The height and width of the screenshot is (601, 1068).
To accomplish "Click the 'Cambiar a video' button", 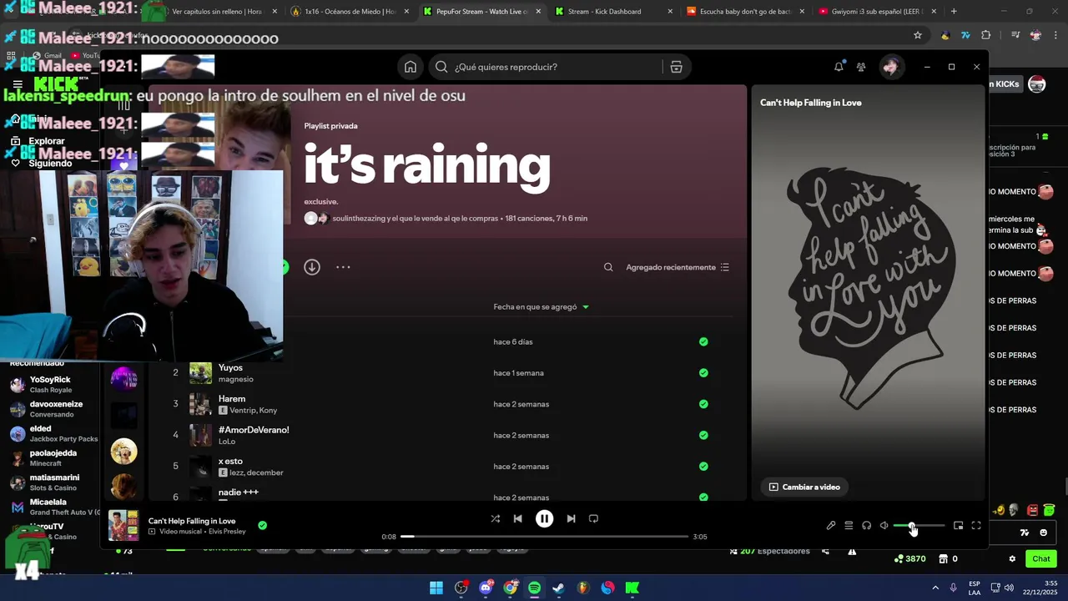I will 804,487.
